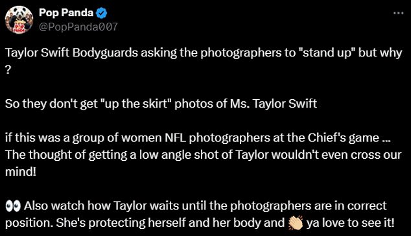Click the phrase "Chief's game"
The image size is (411, 236).
[344, 138]
